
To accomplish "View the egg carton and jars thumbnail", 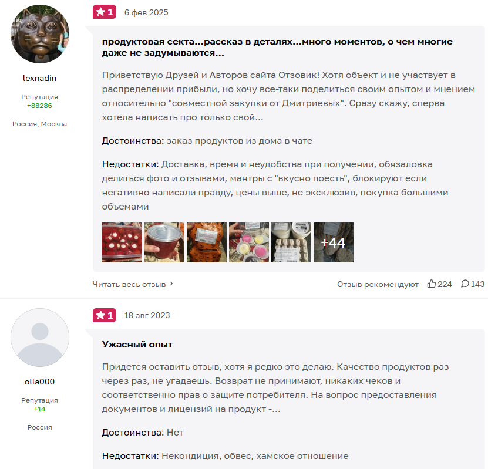I will tap(291, 242).
